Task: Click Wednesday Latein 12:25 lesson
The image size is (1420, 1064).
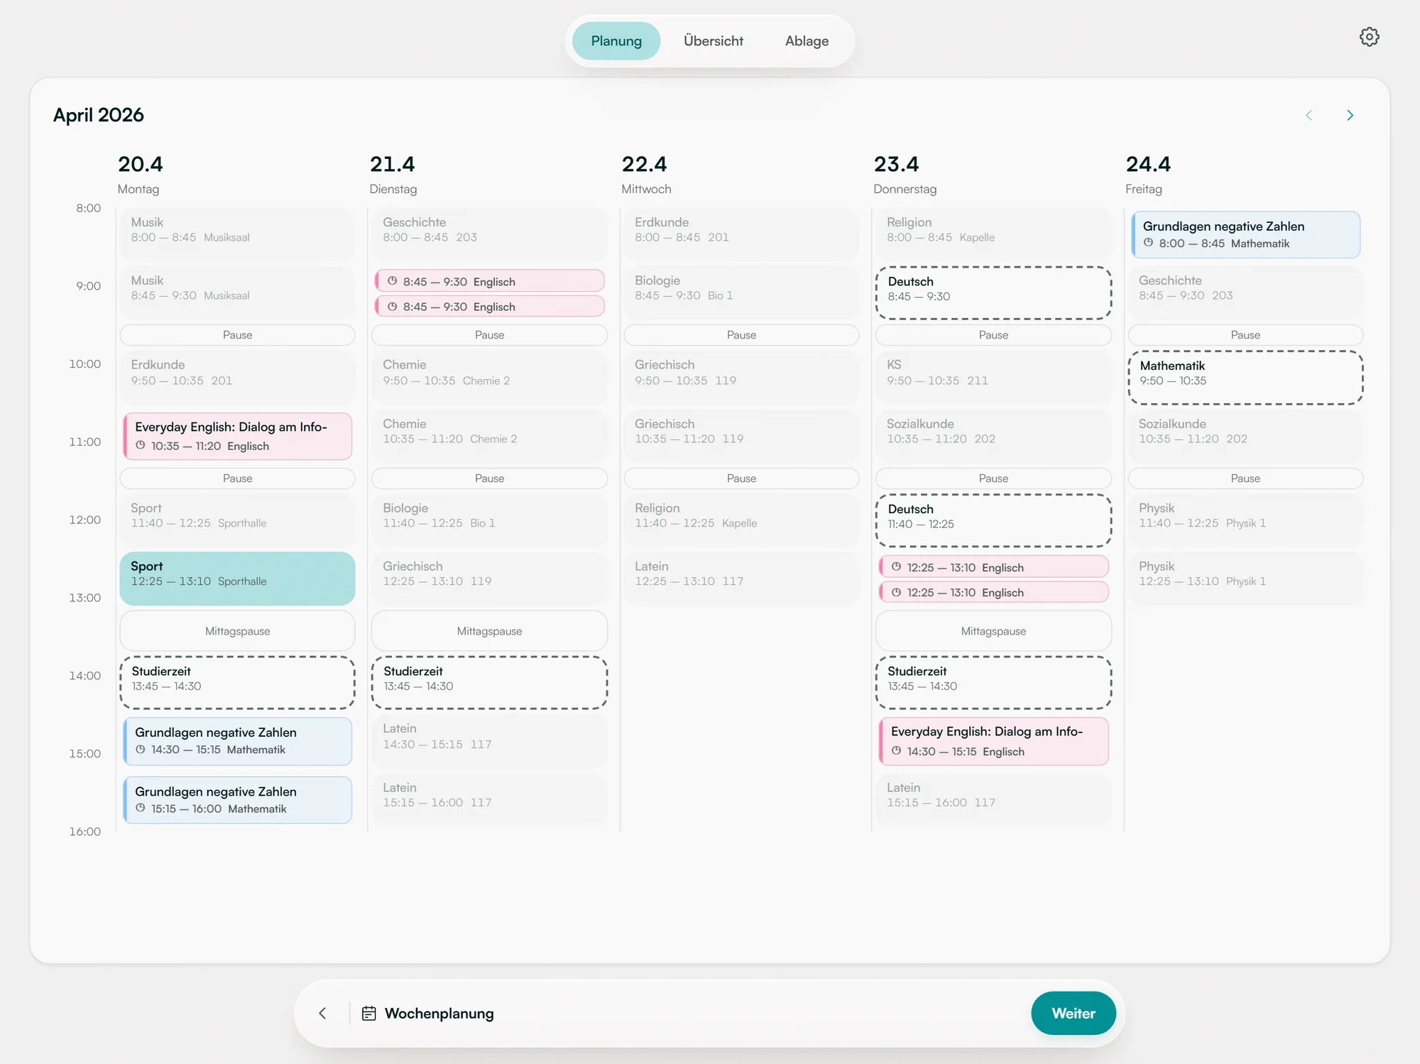Action: [x=741, y=578]
